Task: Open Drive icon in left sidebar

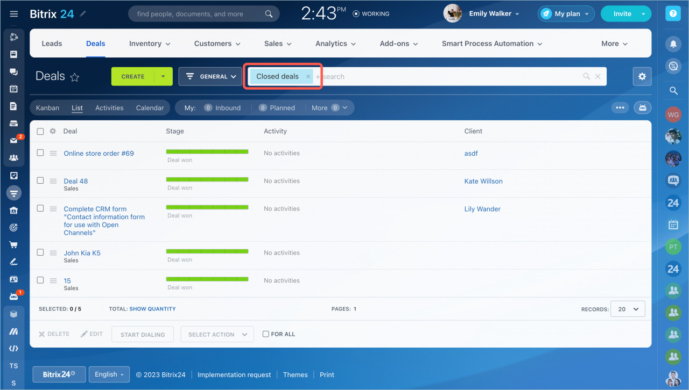Action: (14, 123)
